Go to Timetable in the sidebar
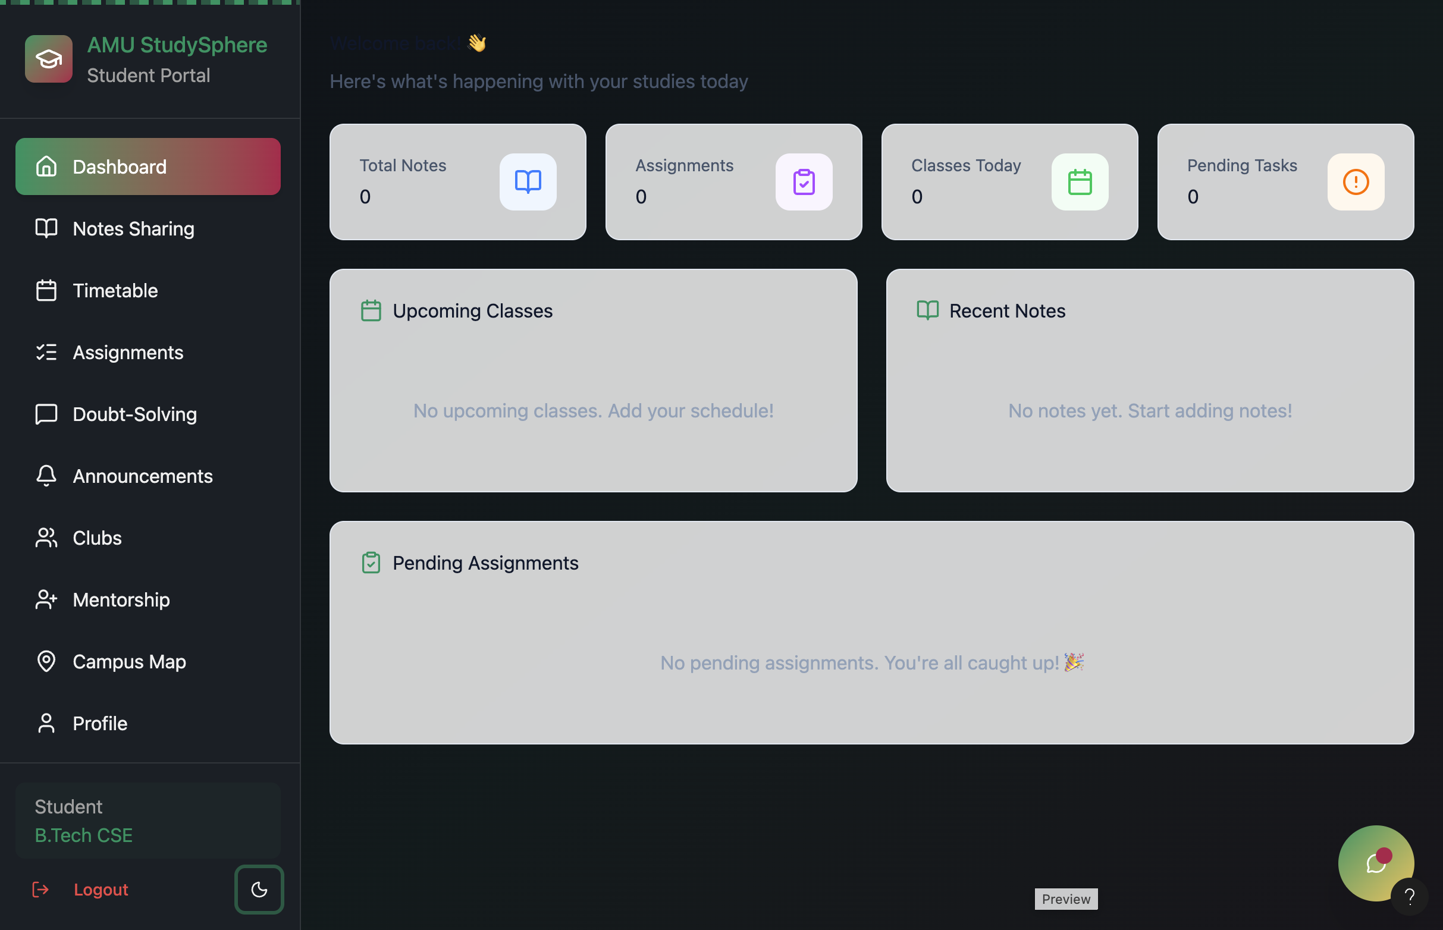 pos(115,290)
